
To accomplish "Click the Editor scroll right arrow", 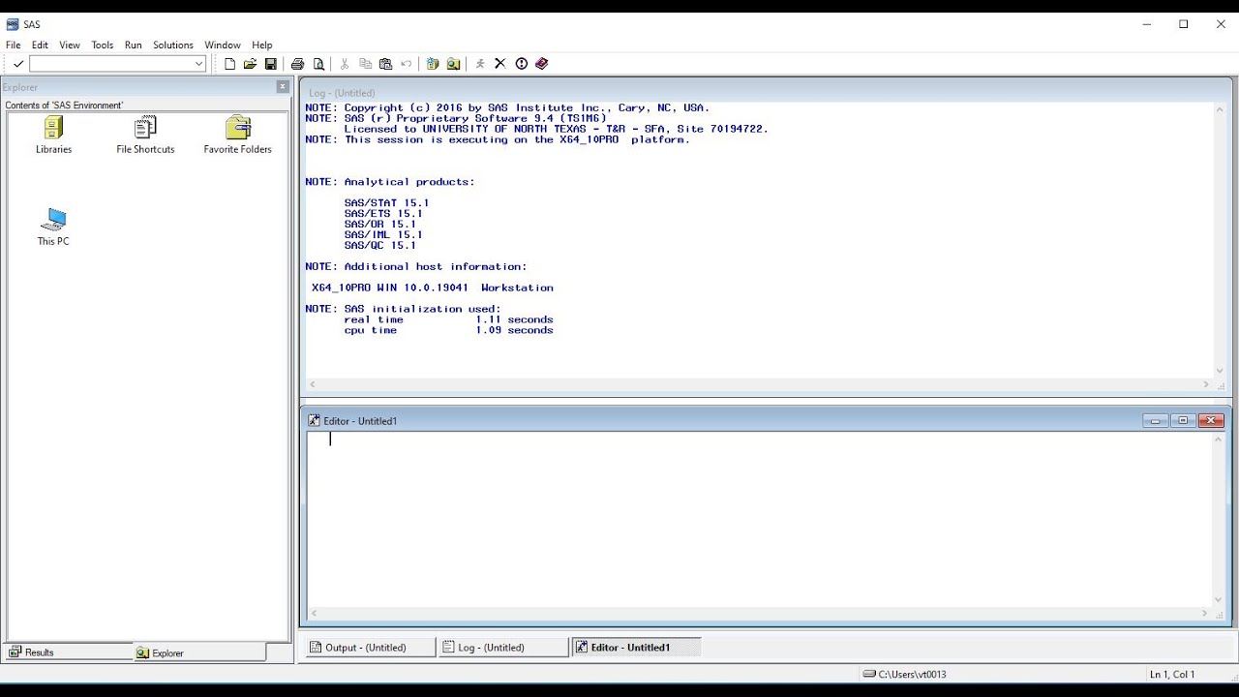I will click(1206, 614).
